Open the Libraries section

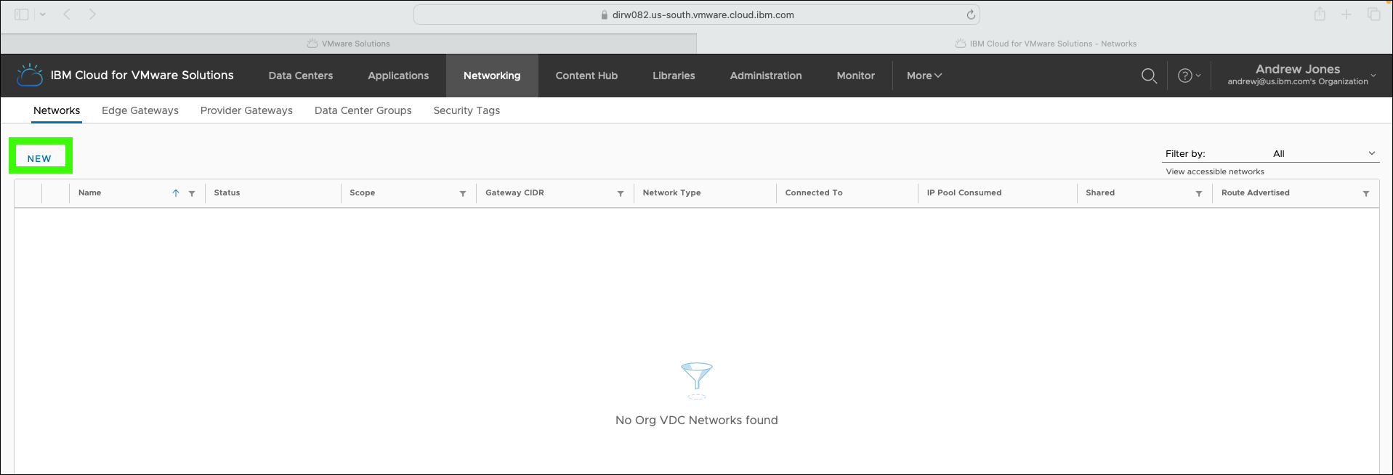674,76
